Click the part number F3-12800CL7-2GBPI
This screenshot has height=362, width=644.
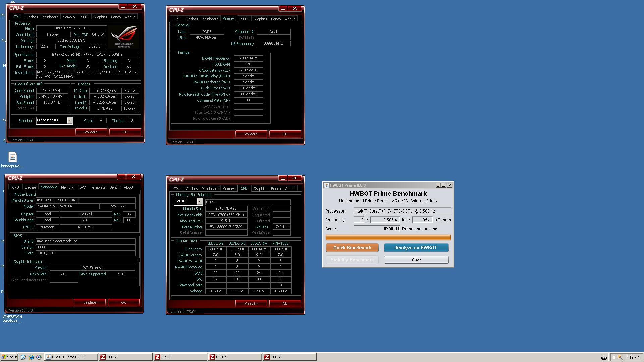[226, 227]
